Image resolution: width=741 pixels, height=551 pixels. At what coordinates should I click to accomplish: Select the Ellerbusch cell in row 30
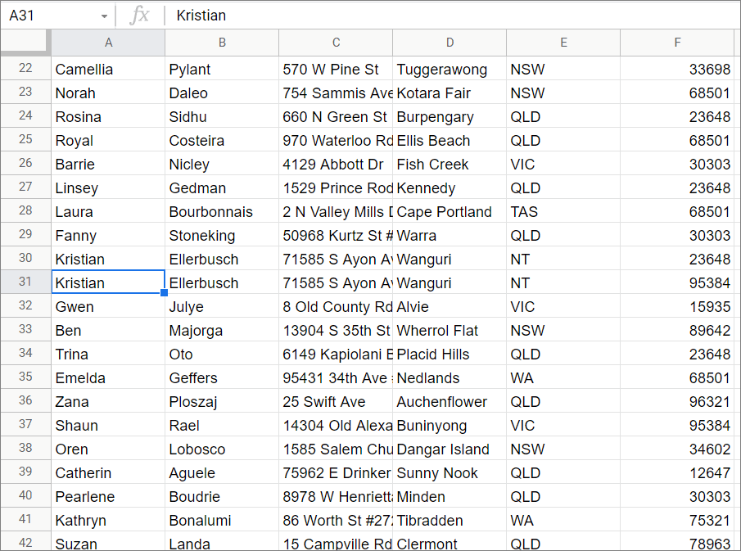(x=222, y=259)
